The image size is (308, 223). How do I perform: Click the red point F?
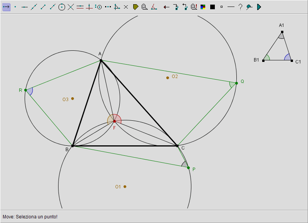(x=114, y=121)
